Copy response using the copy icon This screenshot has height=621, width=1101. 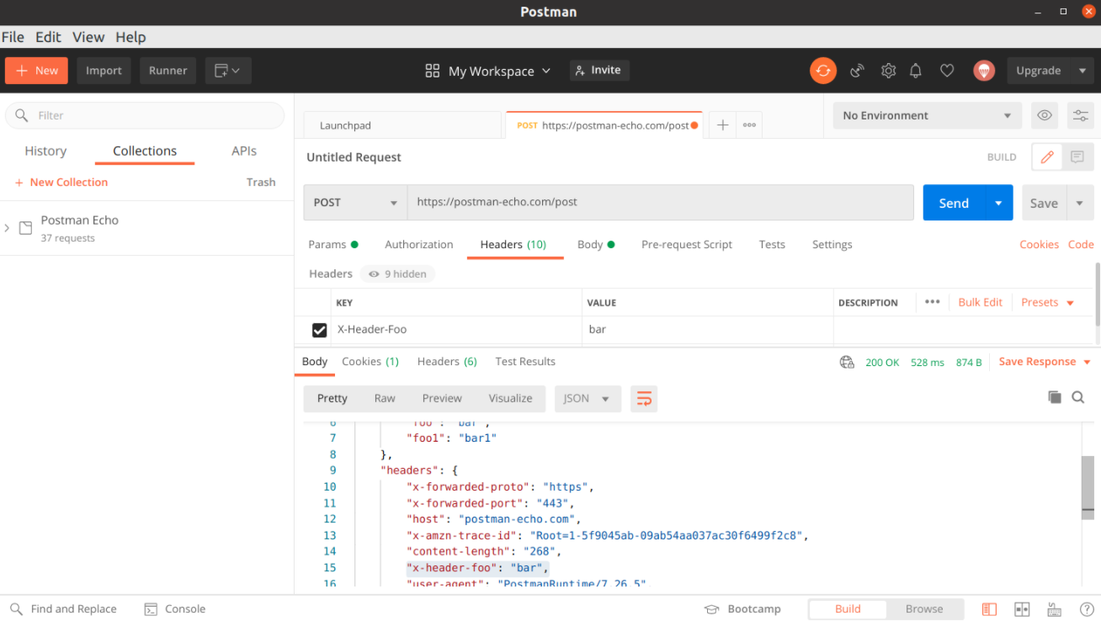point(1054,397)
